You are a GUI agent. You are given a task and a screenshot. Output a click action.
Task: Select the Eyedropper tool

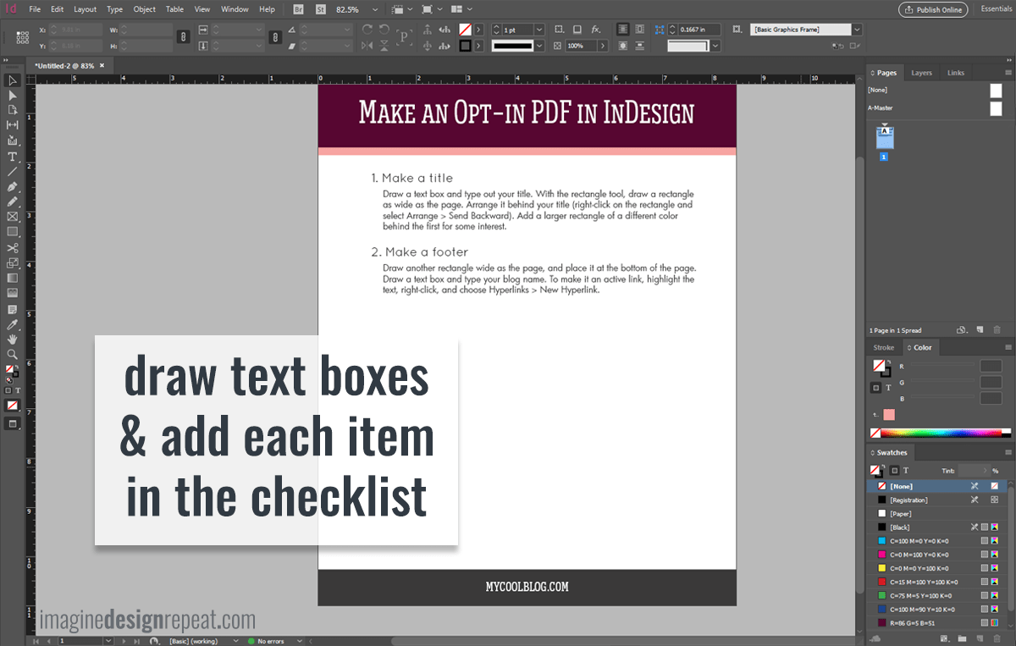tap(13, 324)
